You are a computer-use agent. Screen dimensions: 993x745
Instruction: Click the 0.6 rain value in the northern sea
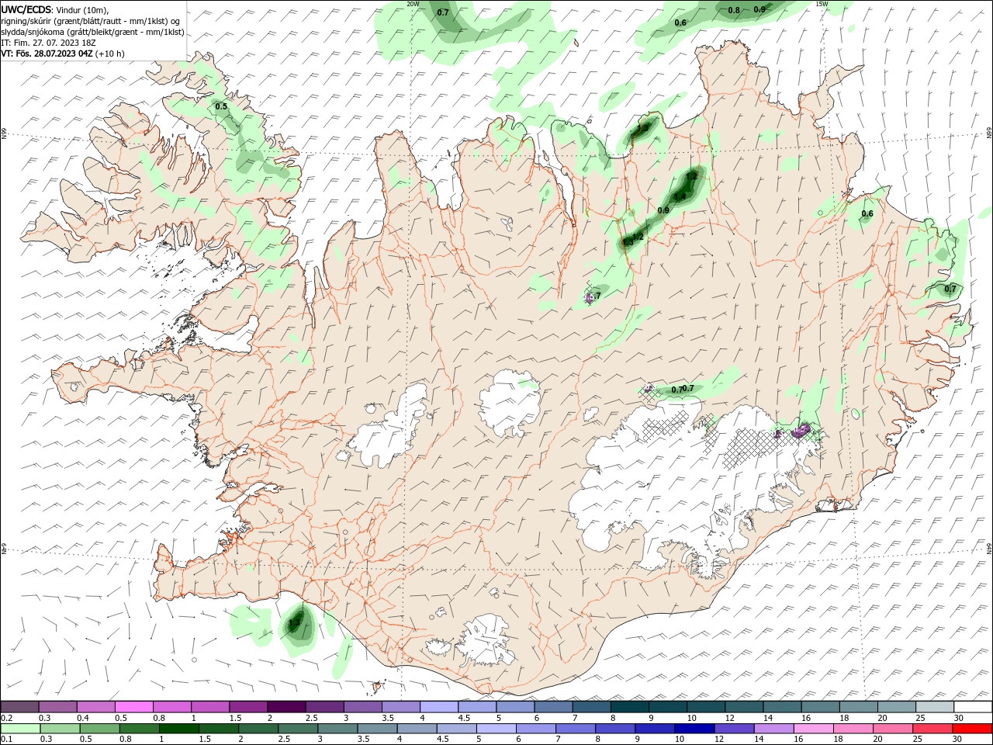tap(680, 23)
